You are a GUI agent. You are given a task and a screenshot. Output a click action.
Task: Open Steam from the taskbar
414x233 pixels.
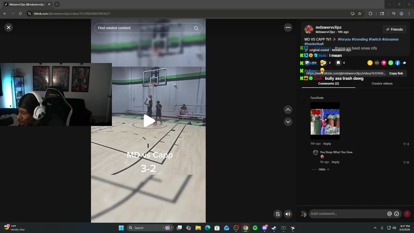pyautogui.click(x=274, y=228)
